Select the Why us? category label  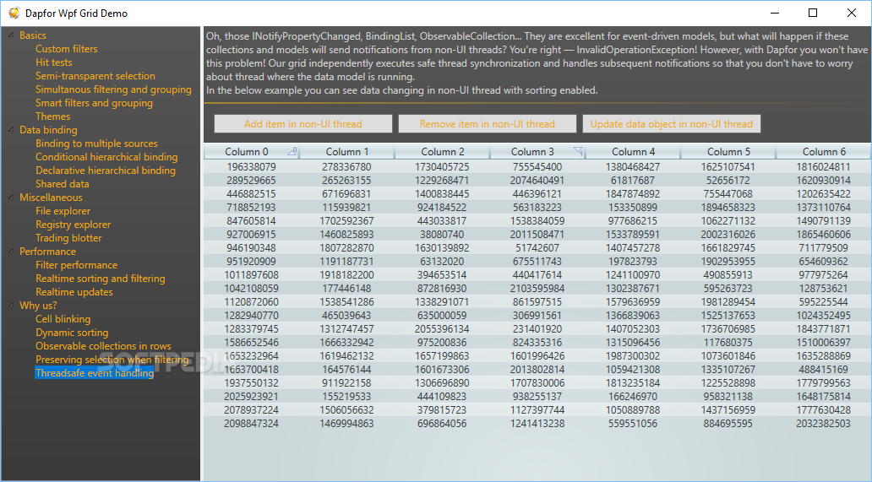[38, 306]
